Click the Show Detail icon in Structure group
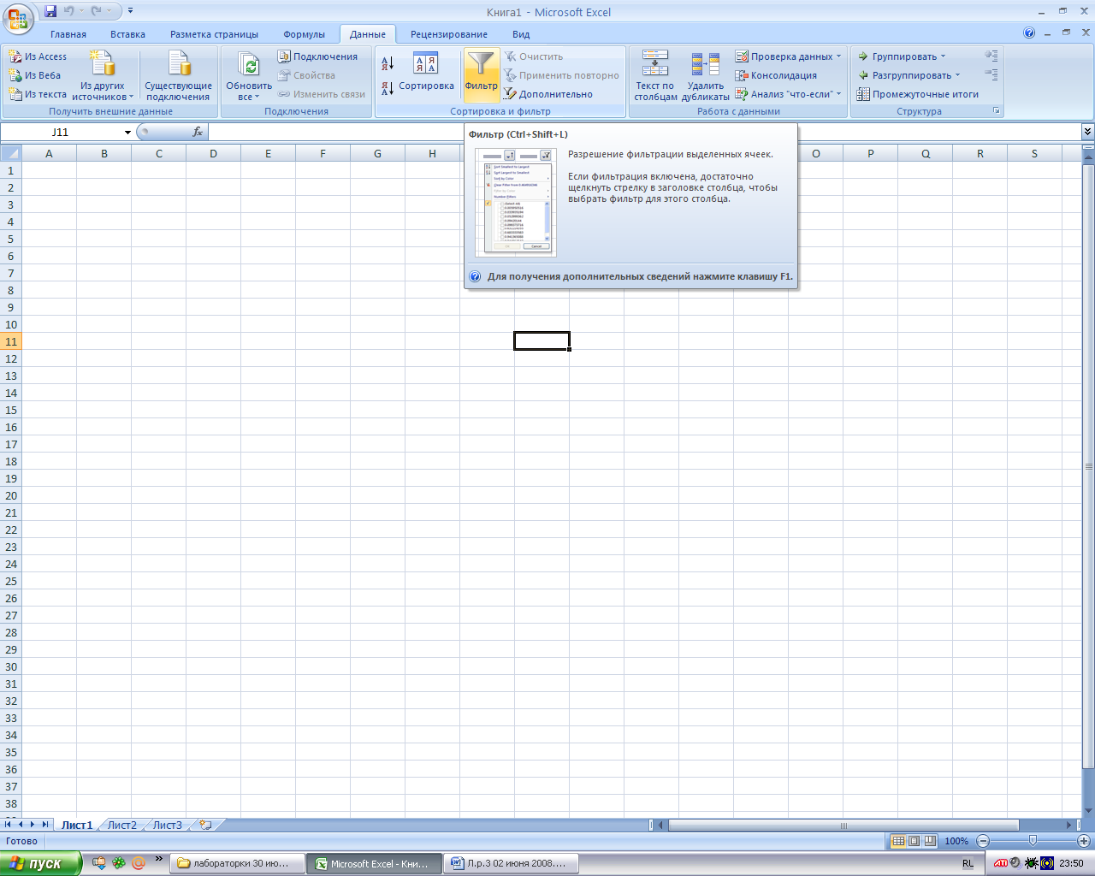The width and height of the screenshot is (1095, 876). 991,56
